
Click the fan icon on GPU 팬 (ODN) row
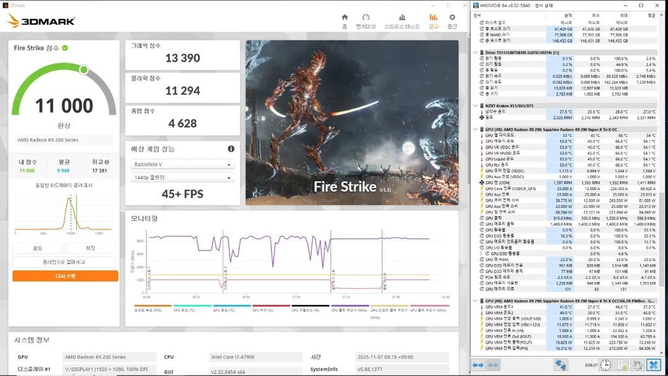(x=481, y=182)
